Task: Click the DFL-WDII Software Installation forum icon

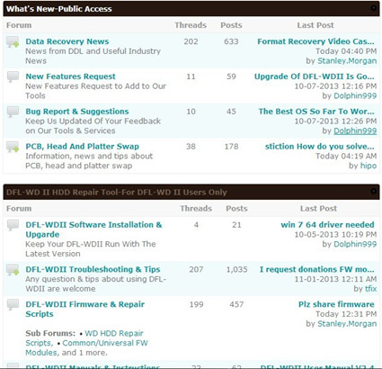Action: [x=13, y=225]
